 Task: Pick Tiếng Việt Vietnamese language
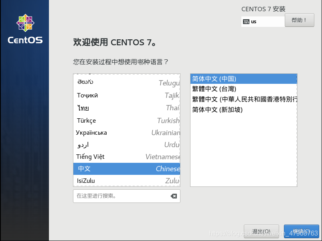(x=126, y=157)
